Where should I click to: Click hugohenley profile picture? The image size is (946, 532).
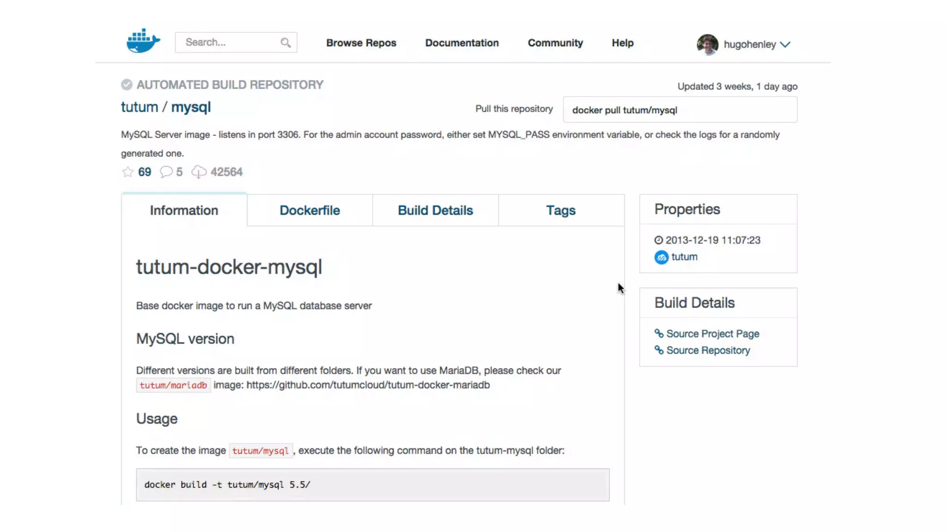coord(707,44)
